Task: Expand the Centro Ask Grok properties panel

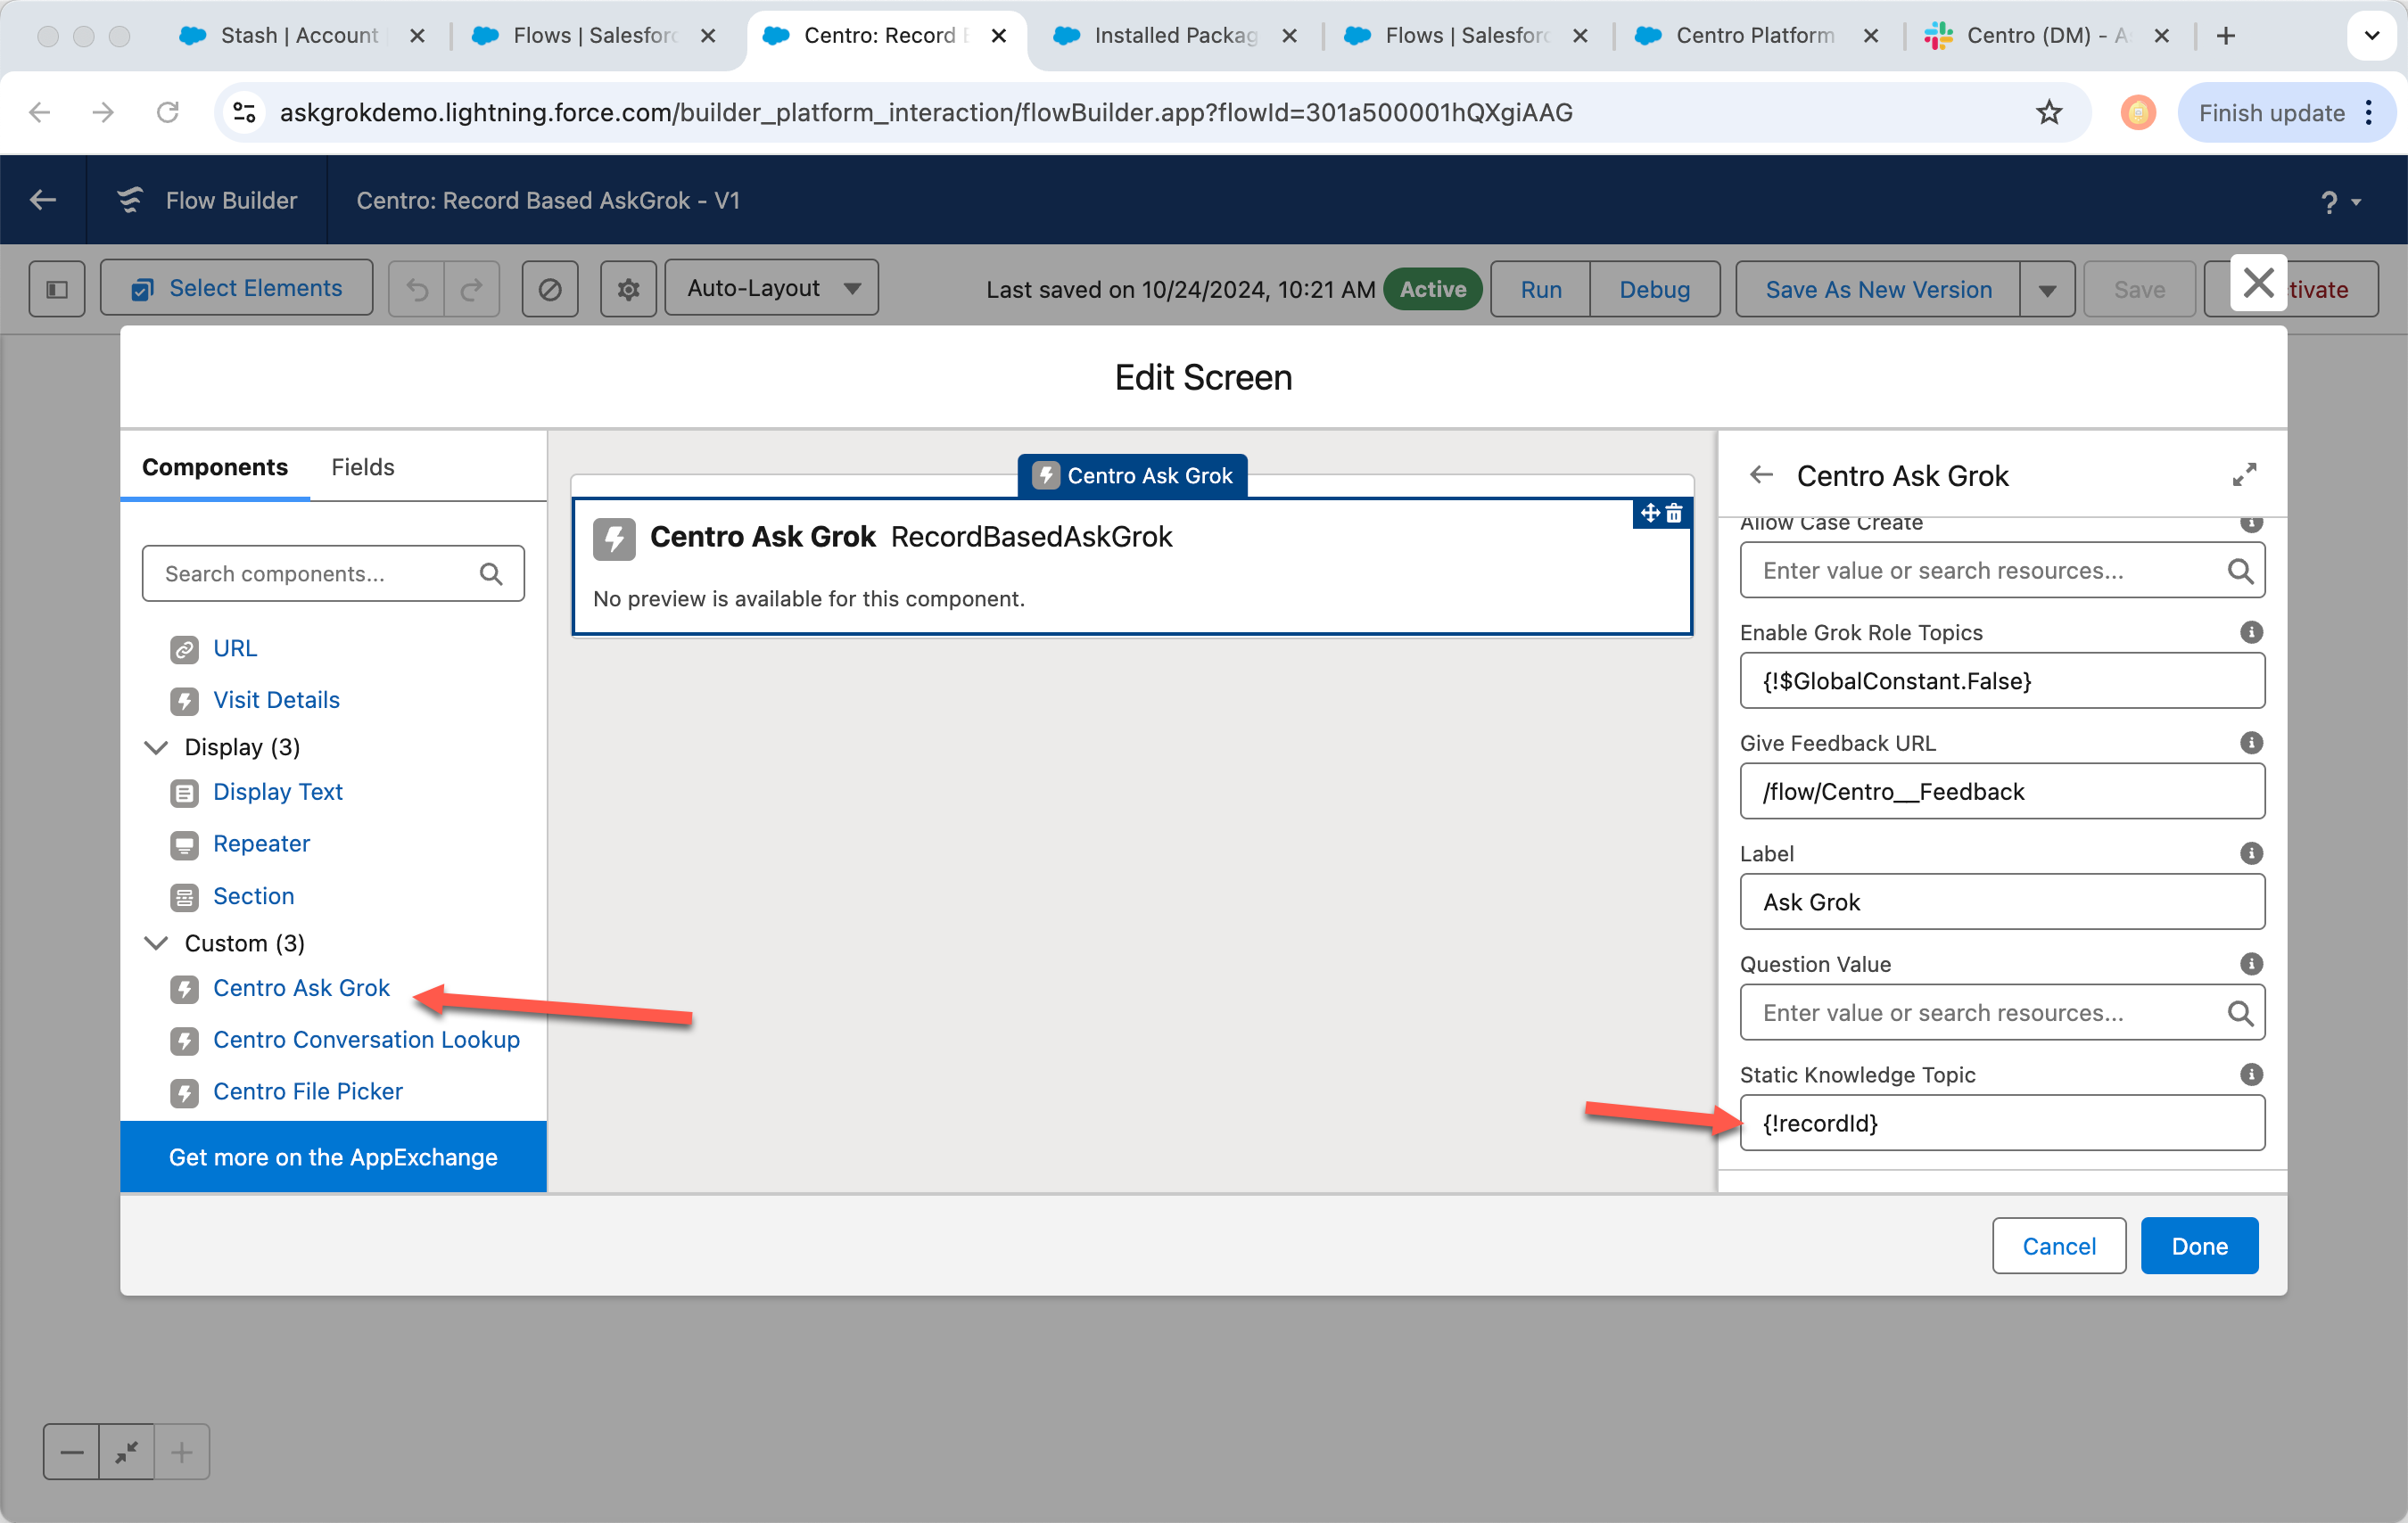Action: (x=2244, y=475)
